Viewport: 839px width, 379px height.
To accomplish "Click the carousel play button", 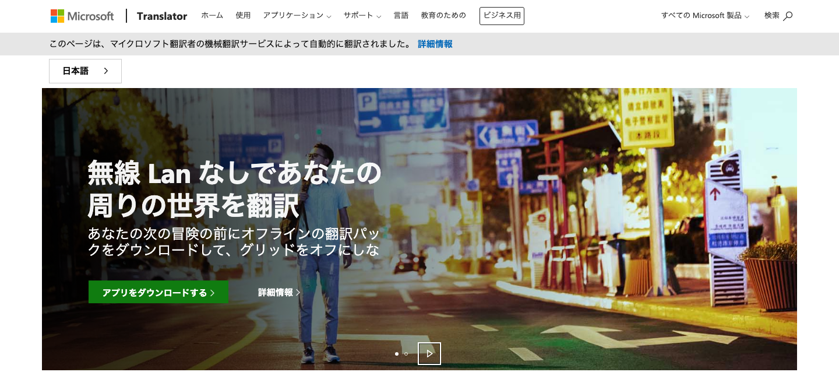I will click(429, 353).
